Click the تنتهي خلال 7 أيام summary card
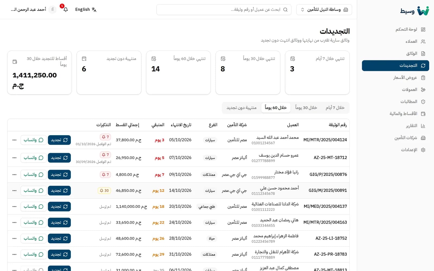The width and height of the screenshot is (434, 271). (317, 73)
